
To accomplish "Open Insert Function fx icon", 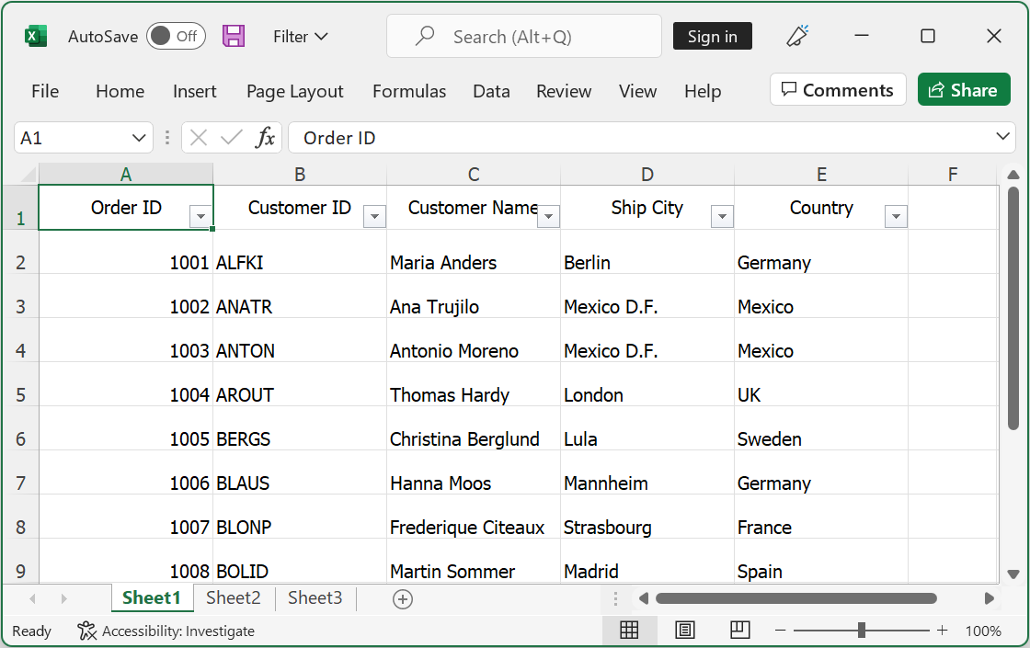I will [266, 138].
